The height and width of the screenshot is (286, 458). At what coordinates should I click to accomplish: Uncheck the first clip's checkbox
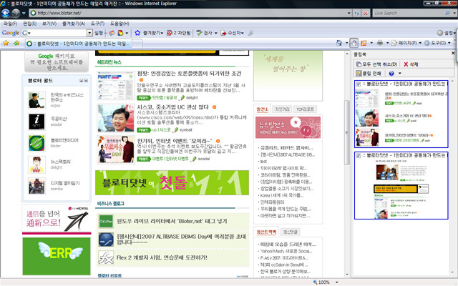358,84
